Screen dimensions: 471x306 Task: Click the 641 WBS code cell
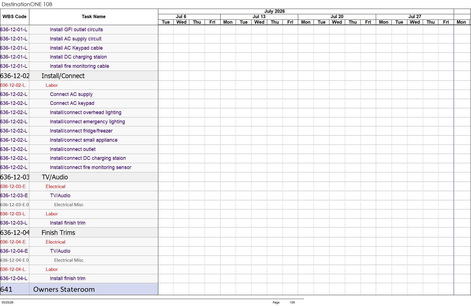point(15,289)
